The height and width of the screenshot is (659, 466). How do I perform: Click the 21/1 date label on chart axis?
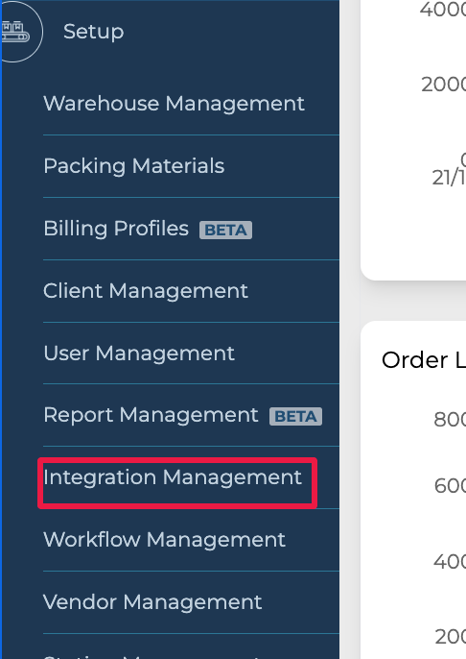pyautogui.click(x=449, y=178)
